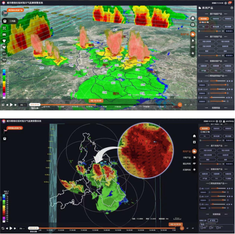The image size is (235, 234).
Task: Enable the UV checkbox in bottom panel
Action: (218, 228)
